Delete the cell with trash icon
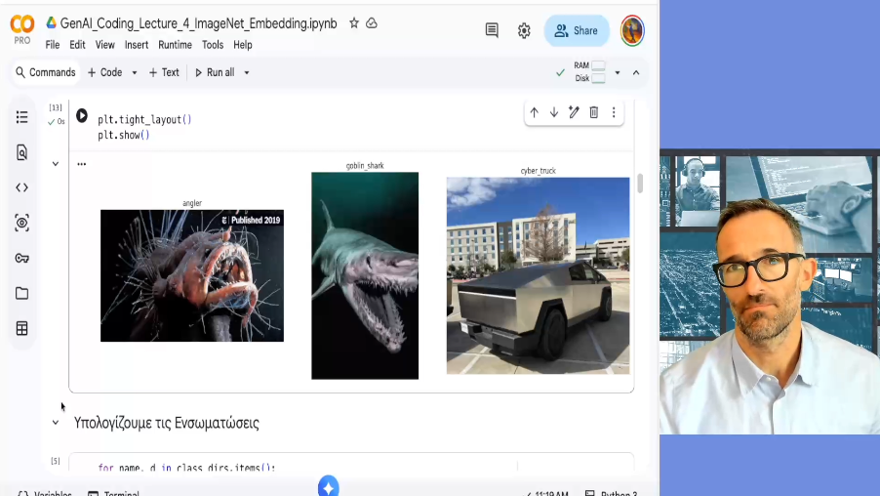This screenshot has width=880, height=496. click(x=594, y=112)
